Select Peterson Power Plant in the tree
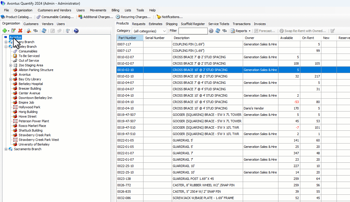 (x=34, y=121)
